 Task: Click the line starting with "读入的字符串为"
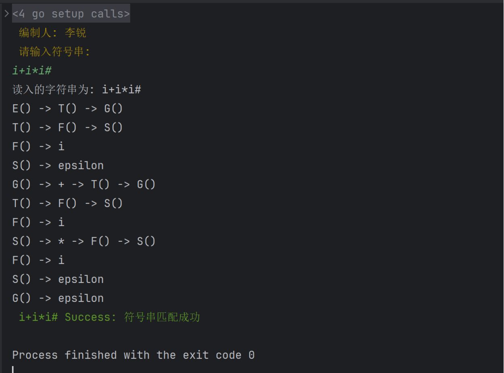[77, 90]
